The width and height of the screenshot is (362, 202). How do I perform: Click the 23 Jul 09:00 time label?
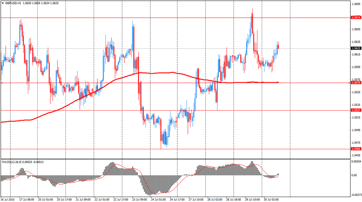(x=140, y=199)
